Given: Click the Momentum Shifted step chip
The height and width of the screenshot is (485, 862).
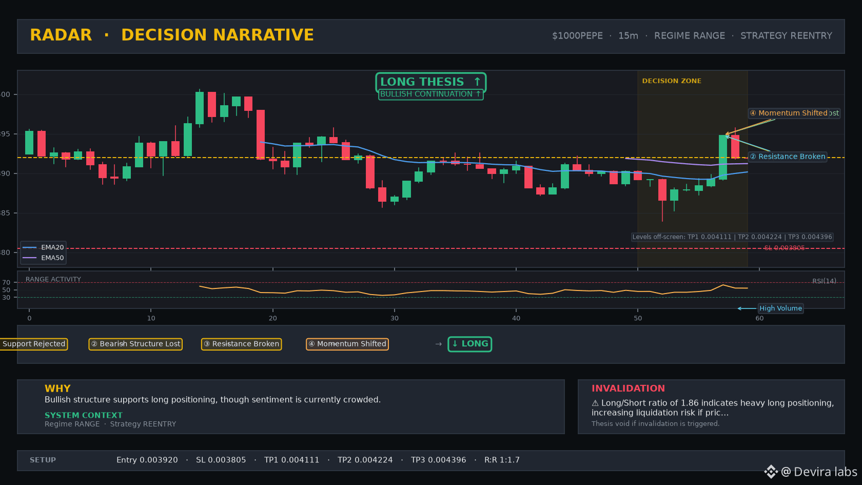Looking at the screenshot, I should (347, 344).
